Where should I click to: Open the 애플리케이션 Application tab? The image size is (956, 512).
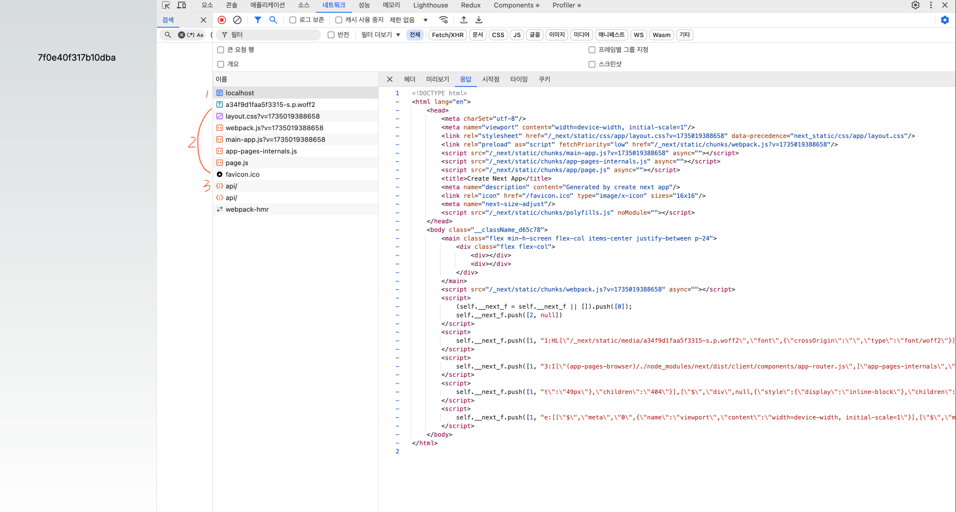pos(268,5)
